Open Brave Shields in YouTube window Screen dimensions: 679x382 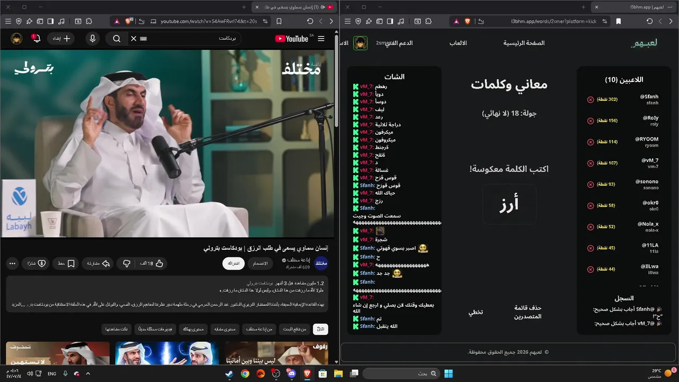click(129, 21)
